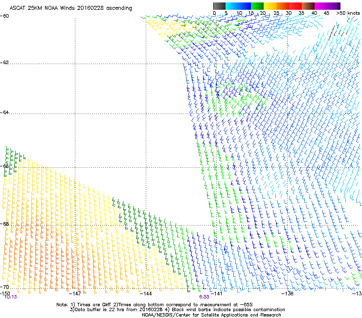The image size is (362, 318).
Task: Click the -144 longitude axis label
Action: 146,294
